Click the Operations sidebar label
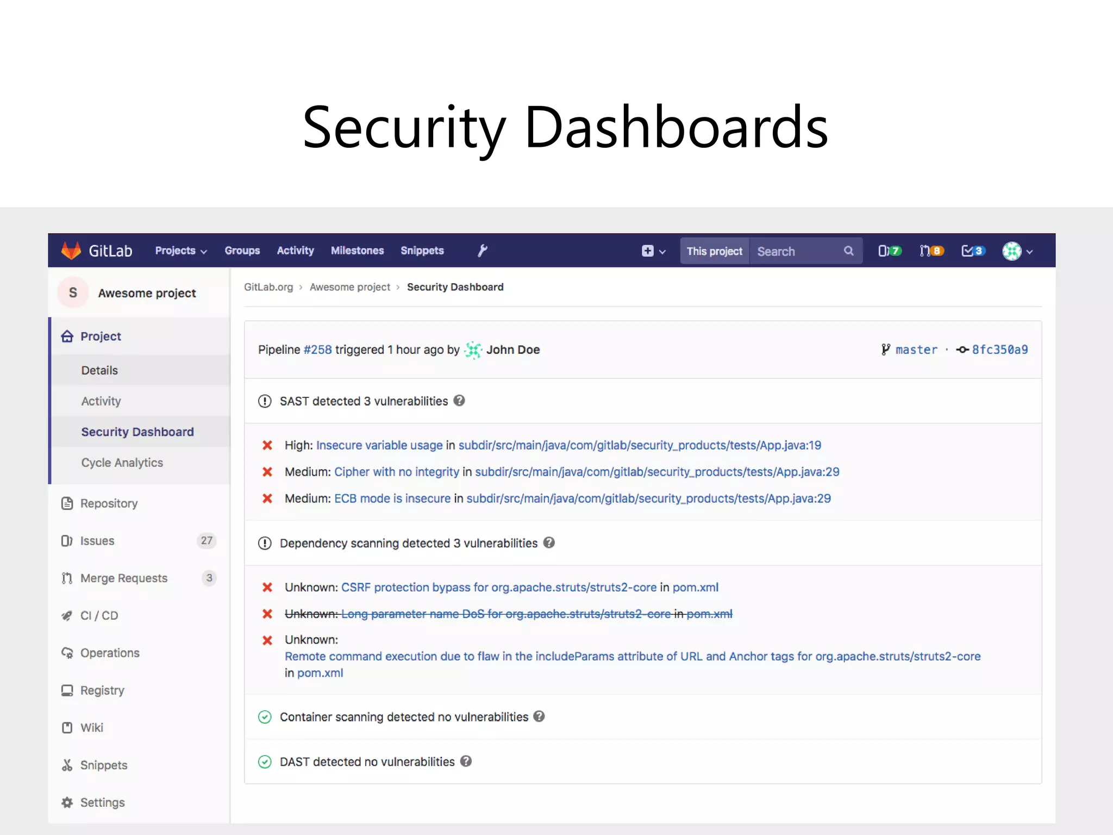Viewport: 1113px width, 835px height. (x=110, y=653)
